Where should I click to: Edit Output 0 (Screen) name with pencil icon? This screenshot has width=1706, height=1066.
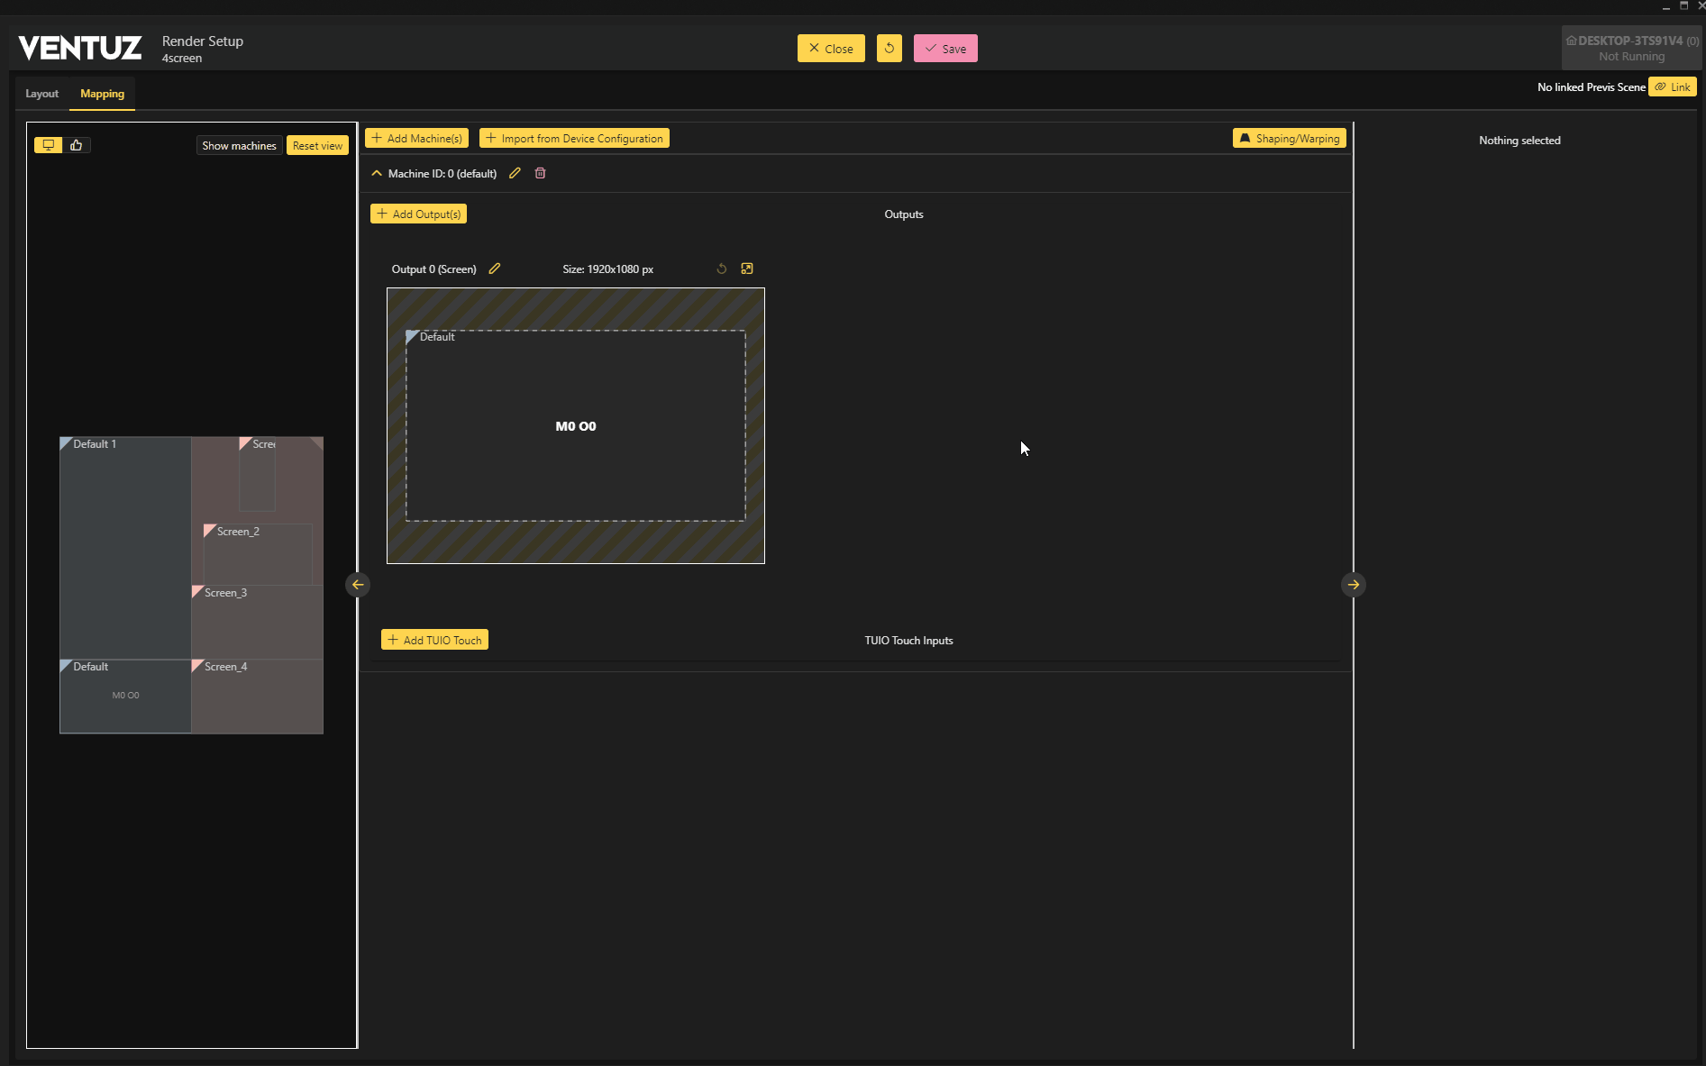point(494,269)
